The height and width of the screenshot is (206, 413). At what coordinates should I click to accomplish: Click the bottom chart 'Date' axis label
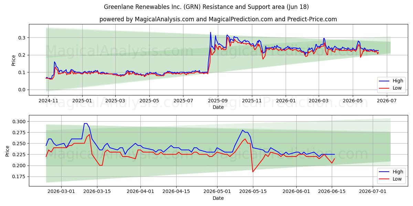[x=218, y=198]
